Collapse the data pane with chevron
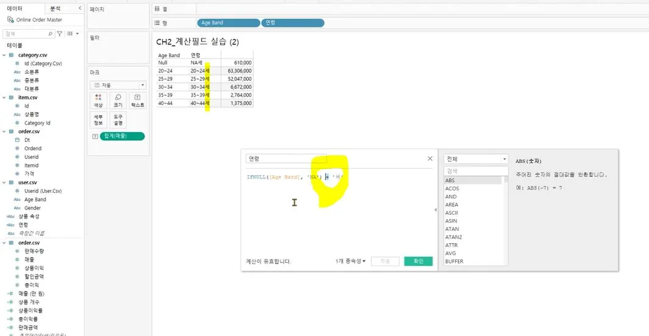Image resolution: width=649 pixels, height=336 pixels. 80,9
